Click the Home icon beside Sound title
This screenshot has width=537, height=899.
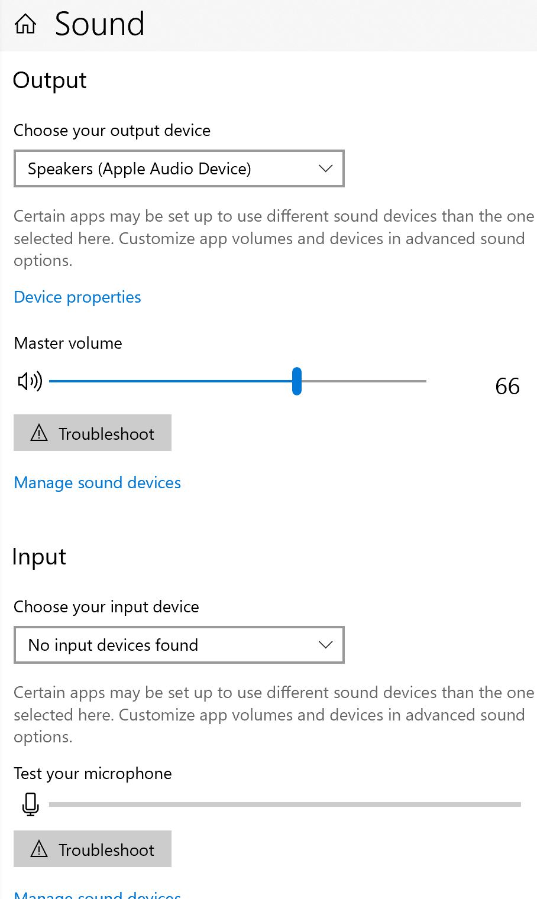click(25, 24)
